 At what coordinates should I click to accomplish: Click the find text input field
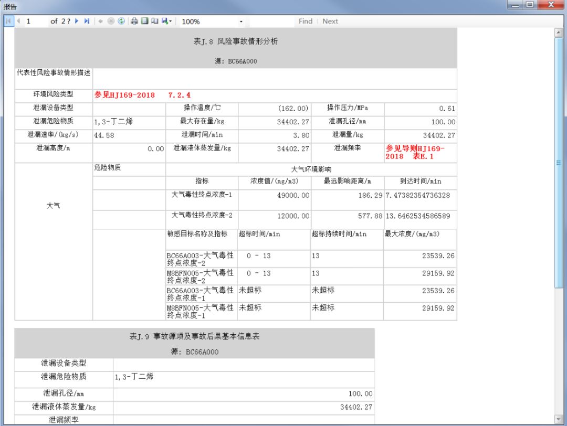271,22
